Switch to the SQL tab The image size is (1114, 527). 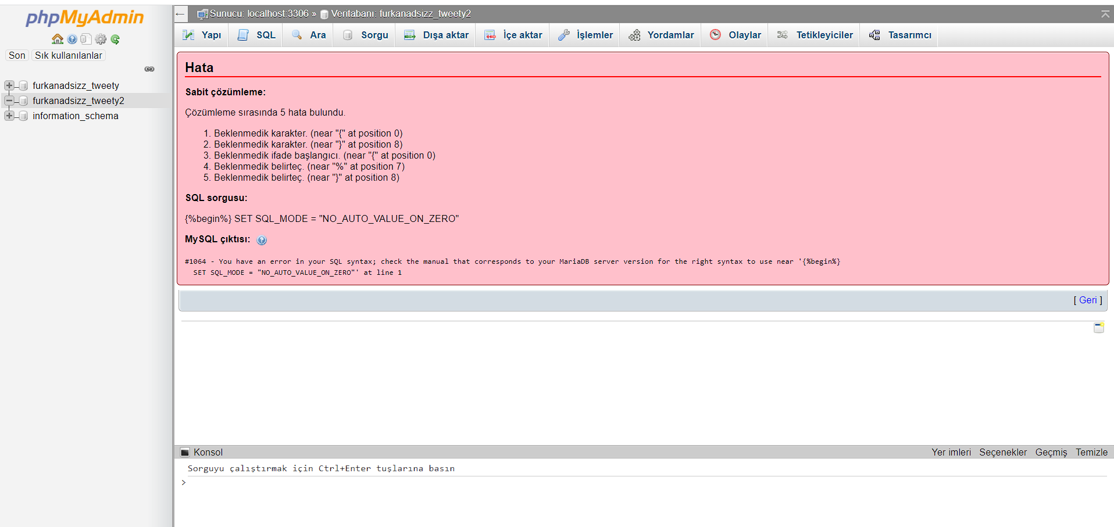point(256,35)
